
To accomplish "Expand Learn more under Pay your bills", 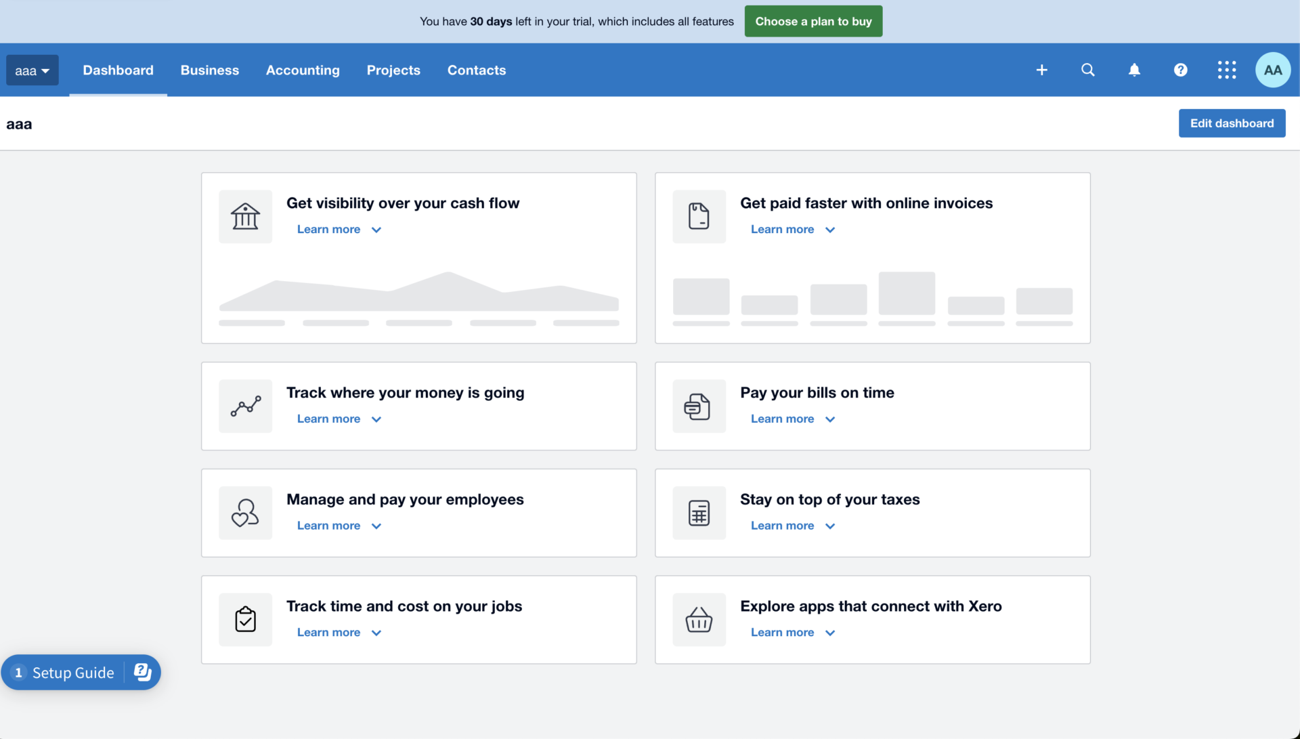I will (792, 419).
